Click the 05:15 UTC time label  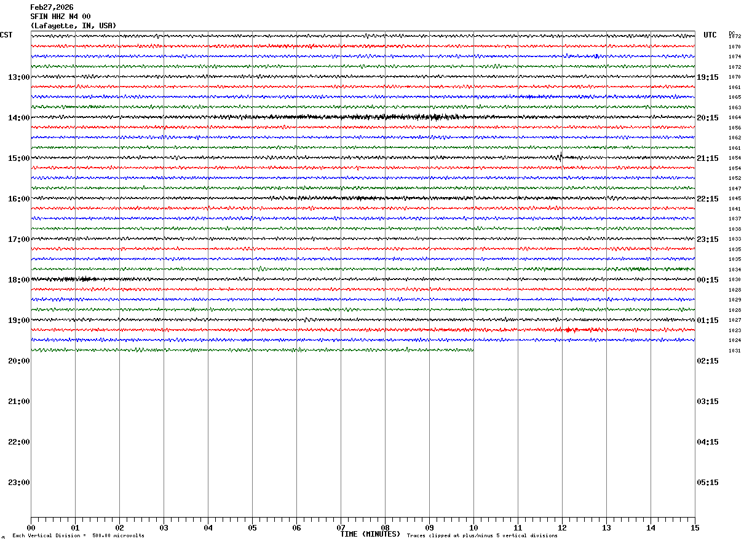pos(708,483)
